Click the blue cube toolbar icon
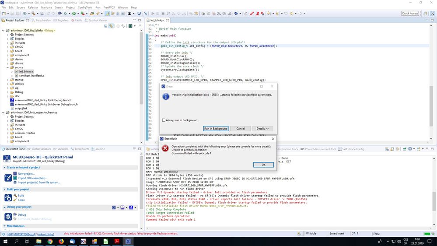This screenshot has width=437, height=246. pos(236,14)
